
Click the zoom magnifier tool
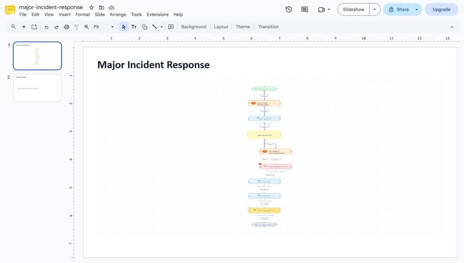point(86,27)
